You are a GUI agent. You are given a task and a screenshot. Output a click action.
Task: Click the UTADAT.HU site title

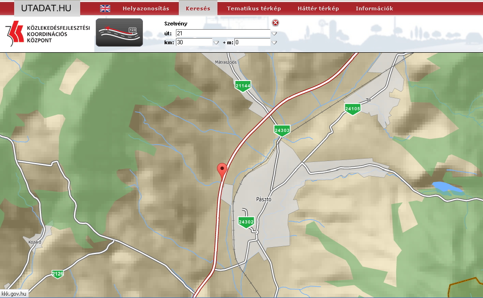coord(46,8)
